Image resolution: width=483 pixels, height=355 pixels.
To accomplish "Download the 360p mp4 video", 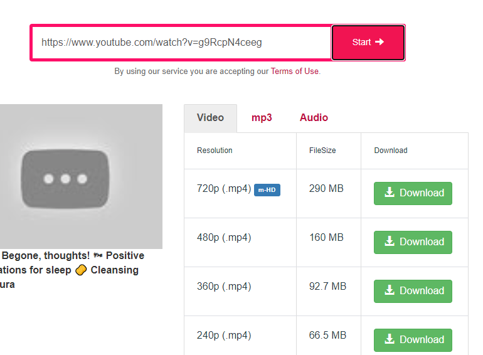I will (x=413, y=291).
